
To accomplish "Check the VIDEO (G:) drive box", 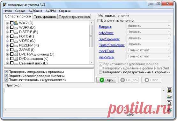I will (12, 41).
